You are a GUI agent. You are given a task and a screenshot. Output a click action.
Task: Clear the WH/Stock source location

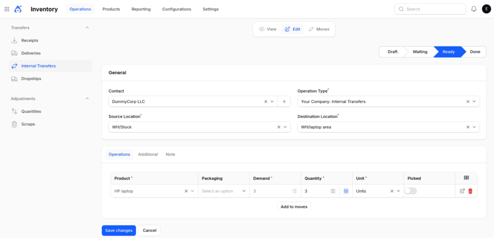click(x=279, y=127)
